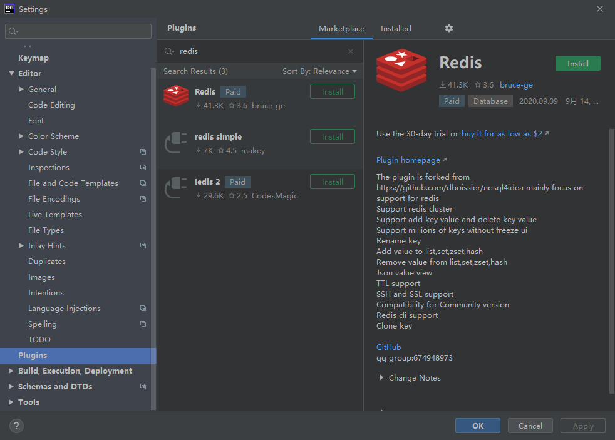Open the bruce-ge vendor link

(x=516, y=85)
